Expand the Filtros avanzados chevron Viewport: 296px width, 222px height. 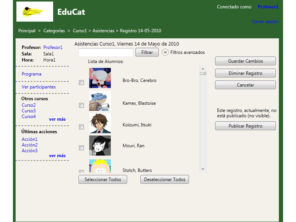point(165,52)
